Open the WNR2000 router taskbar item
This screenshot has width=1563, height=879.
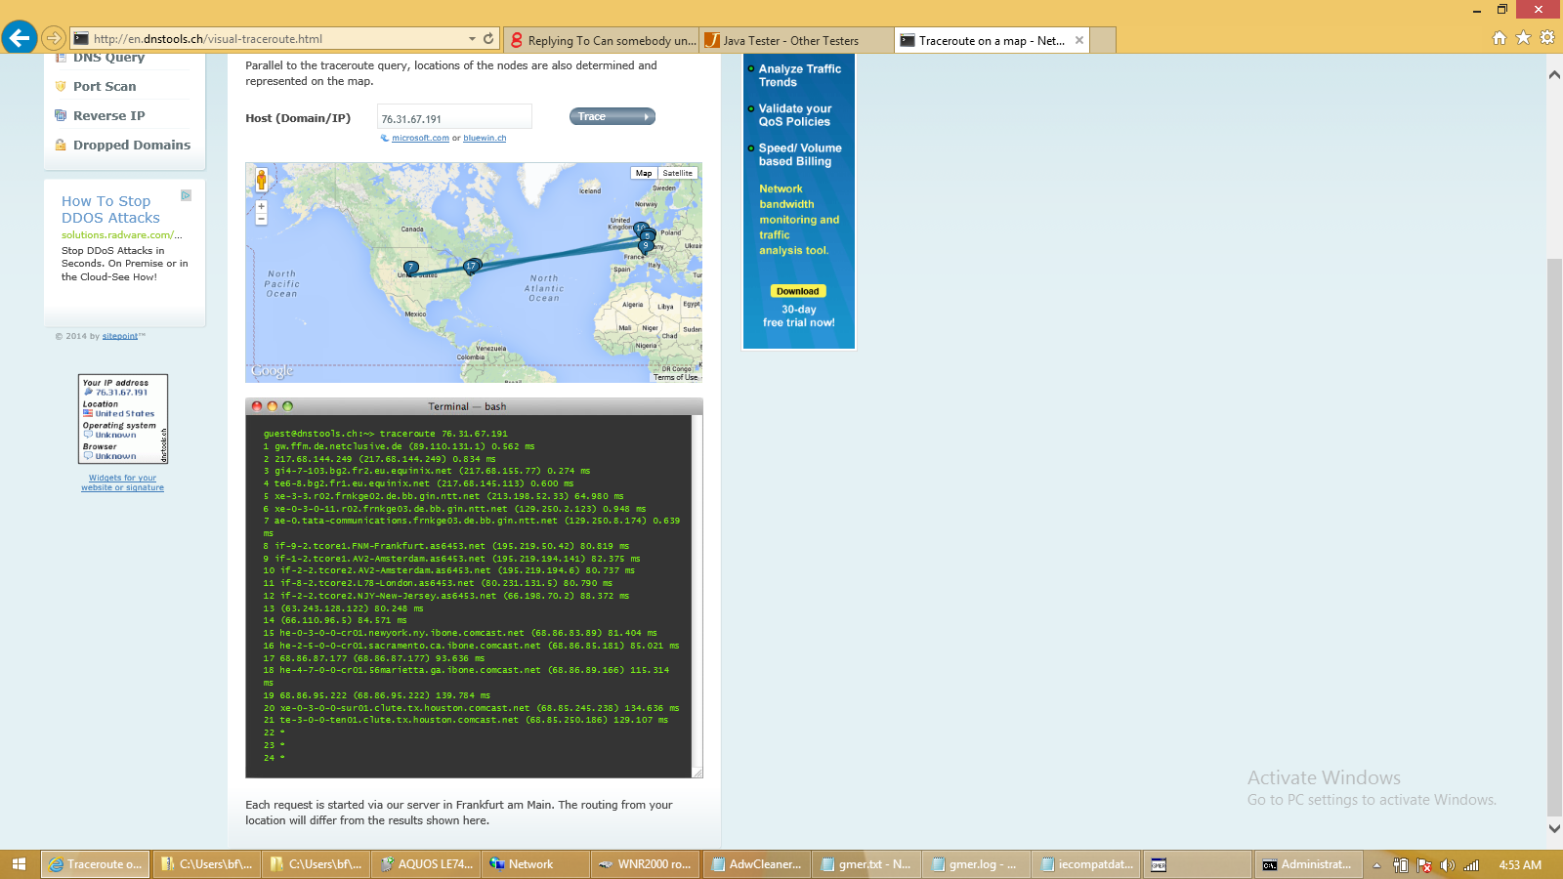pos(646,864)
